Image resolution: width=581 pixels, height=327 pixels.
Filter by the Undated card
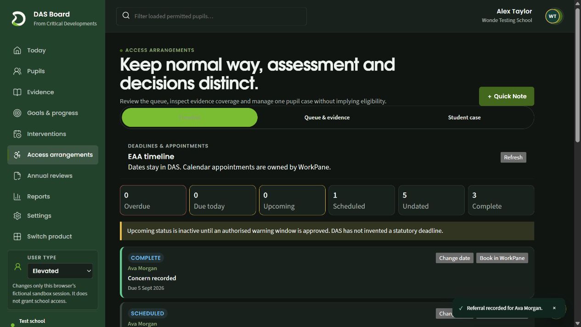click(x=431, y=200)
